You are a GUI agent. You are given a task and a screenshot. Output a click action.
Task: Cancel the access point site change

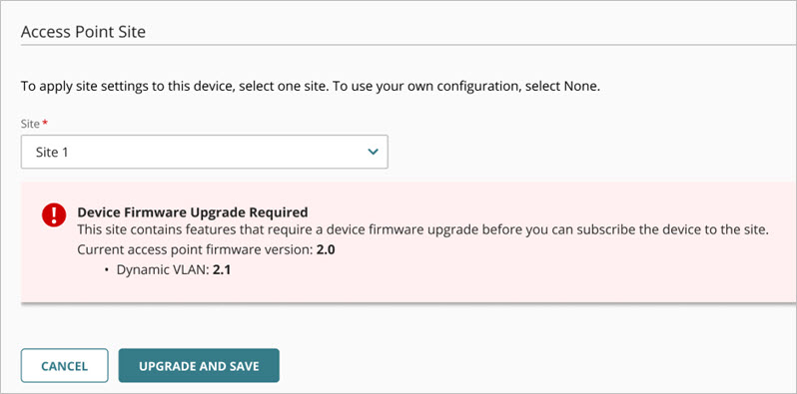65,365
